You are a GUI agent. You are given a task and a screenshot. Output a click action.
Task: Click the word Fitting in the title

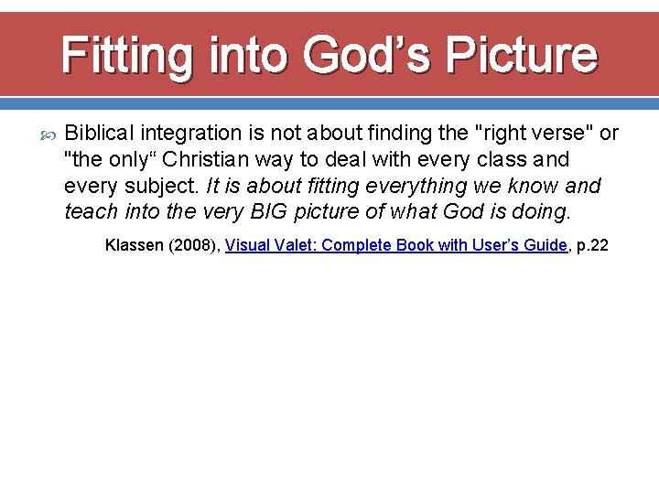point(126,57)
